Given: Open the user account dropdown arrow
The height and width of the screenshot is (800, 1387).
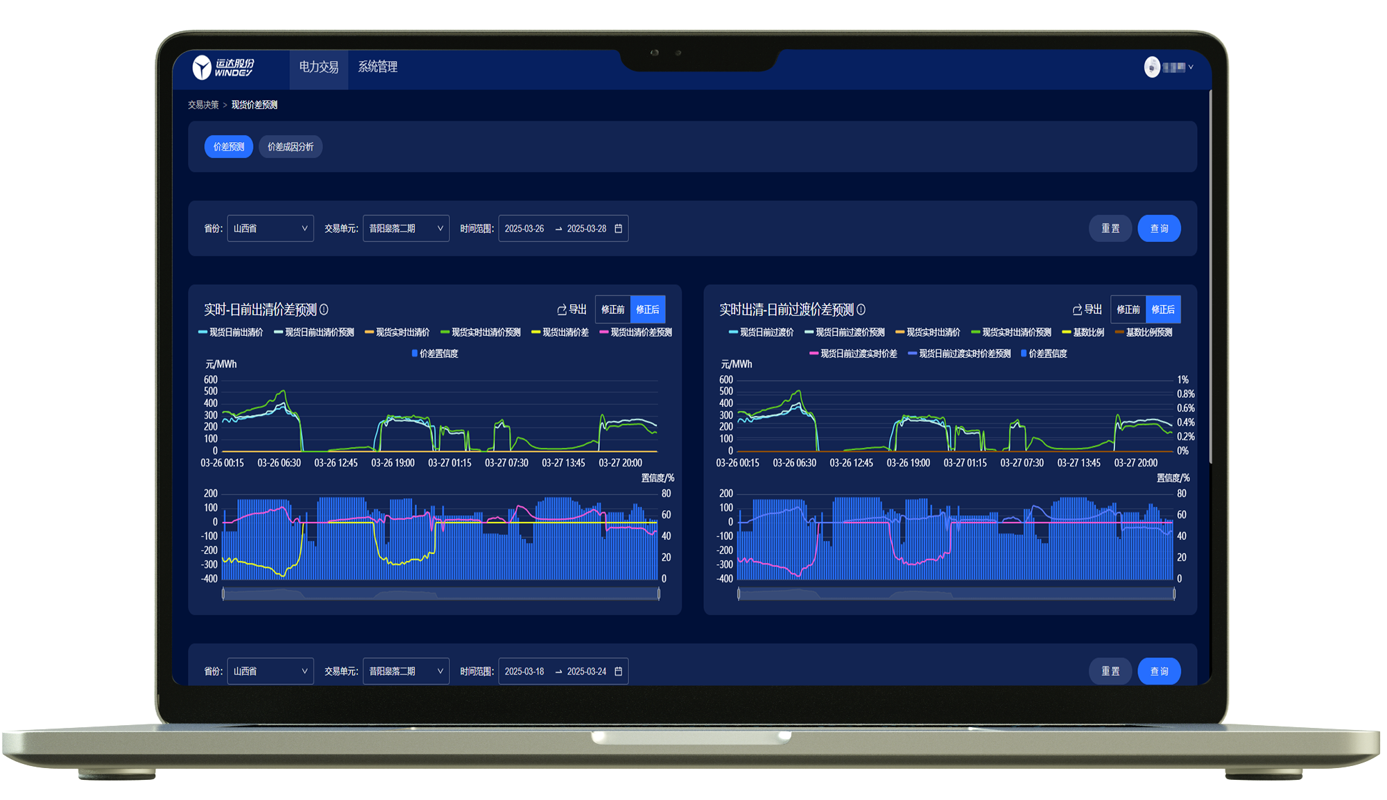Looking at the screenshot, I should [x=1191, y=67].
